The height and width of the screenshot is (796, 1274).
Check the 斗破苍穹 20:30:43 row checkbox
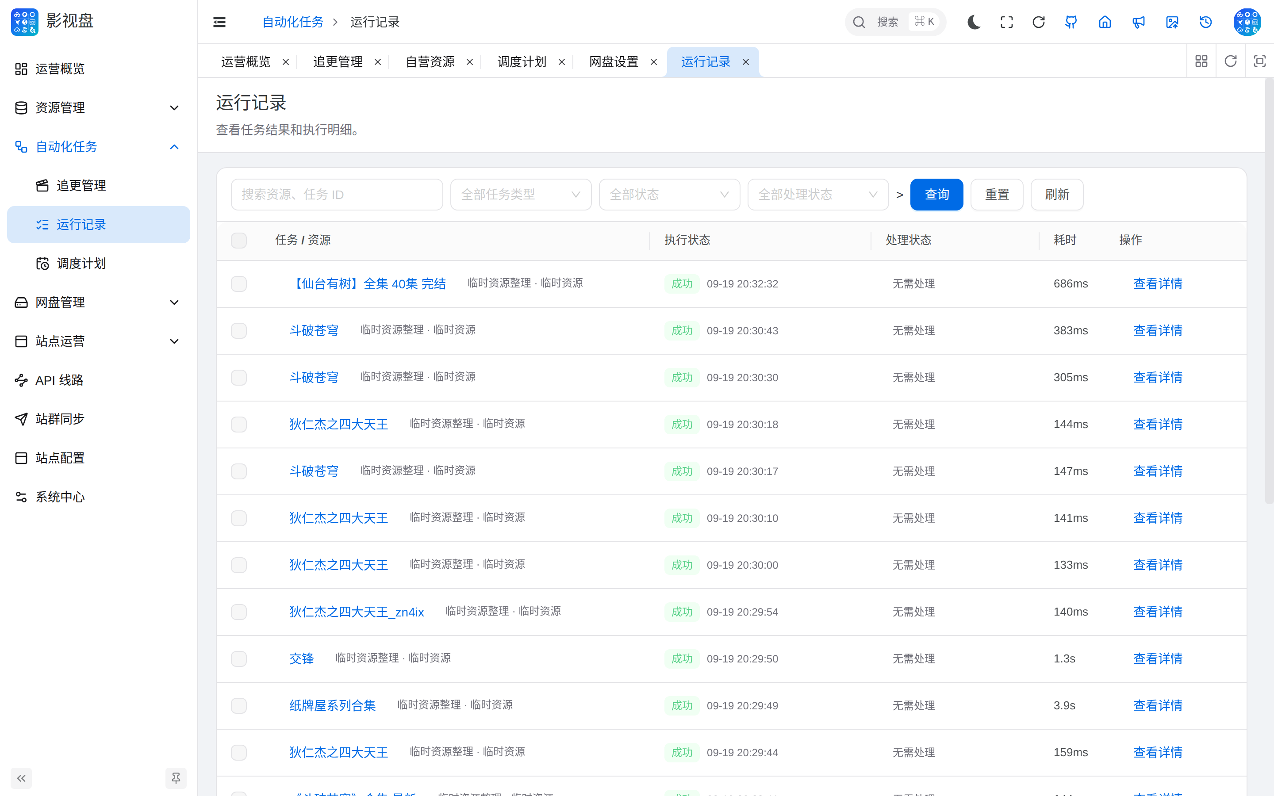pos(239,331)
